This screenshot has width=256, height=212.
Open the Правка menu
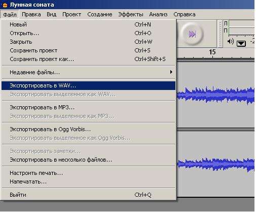point(31,14)
